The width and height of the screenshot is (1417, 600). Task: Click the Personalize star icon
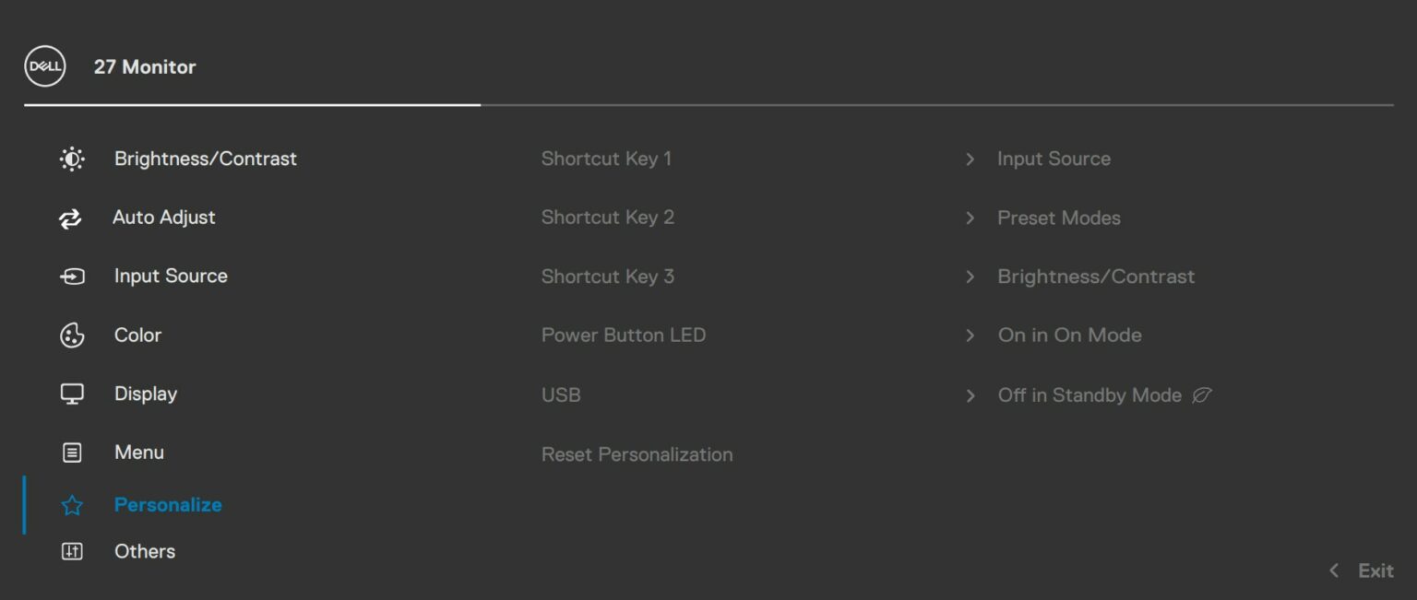pos(72,505)
